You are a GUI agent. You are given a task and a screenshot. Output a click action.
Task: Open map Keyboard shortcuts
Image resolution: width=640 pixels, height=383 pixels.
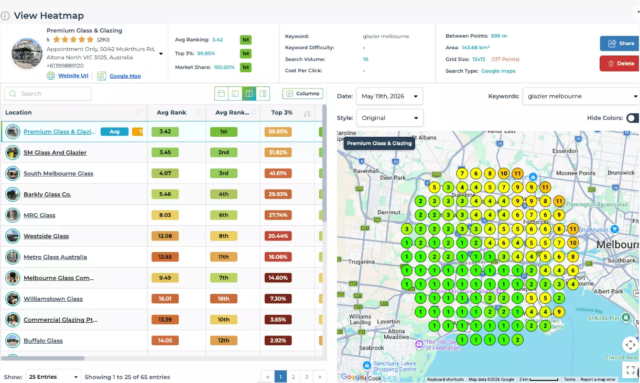coord(445,379)
